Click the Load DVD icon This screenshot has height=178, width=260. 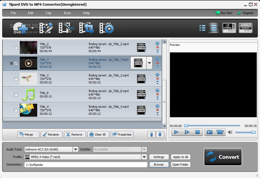(21, 28)
